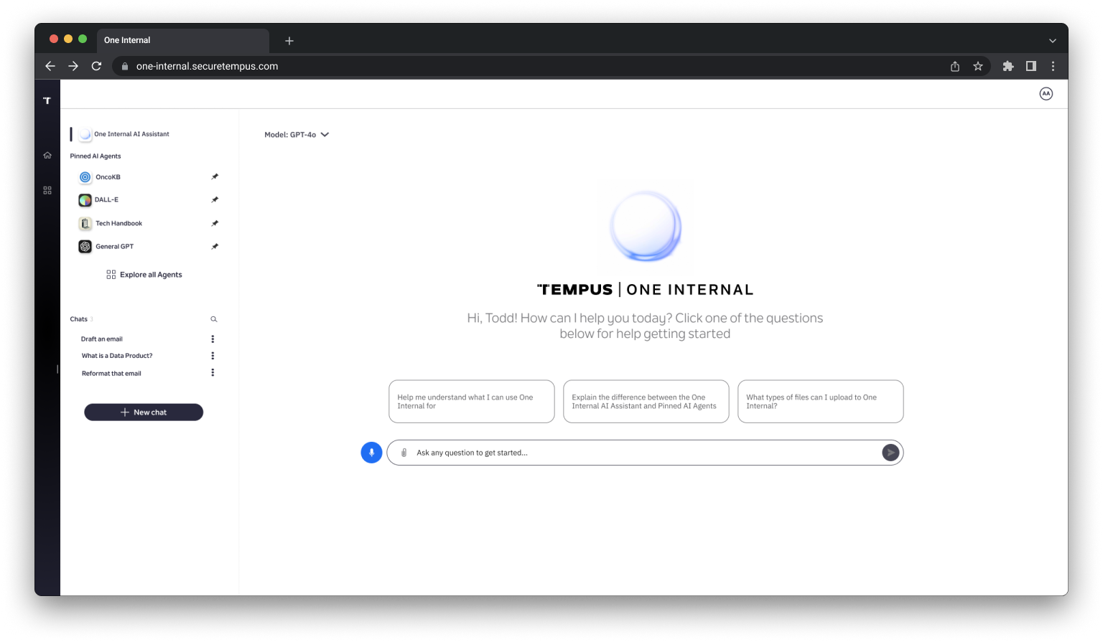Open options menu for What is a Data Product? chat
Image resolution: width=1103 pixels, height=642 pixels.
point(213,356)
